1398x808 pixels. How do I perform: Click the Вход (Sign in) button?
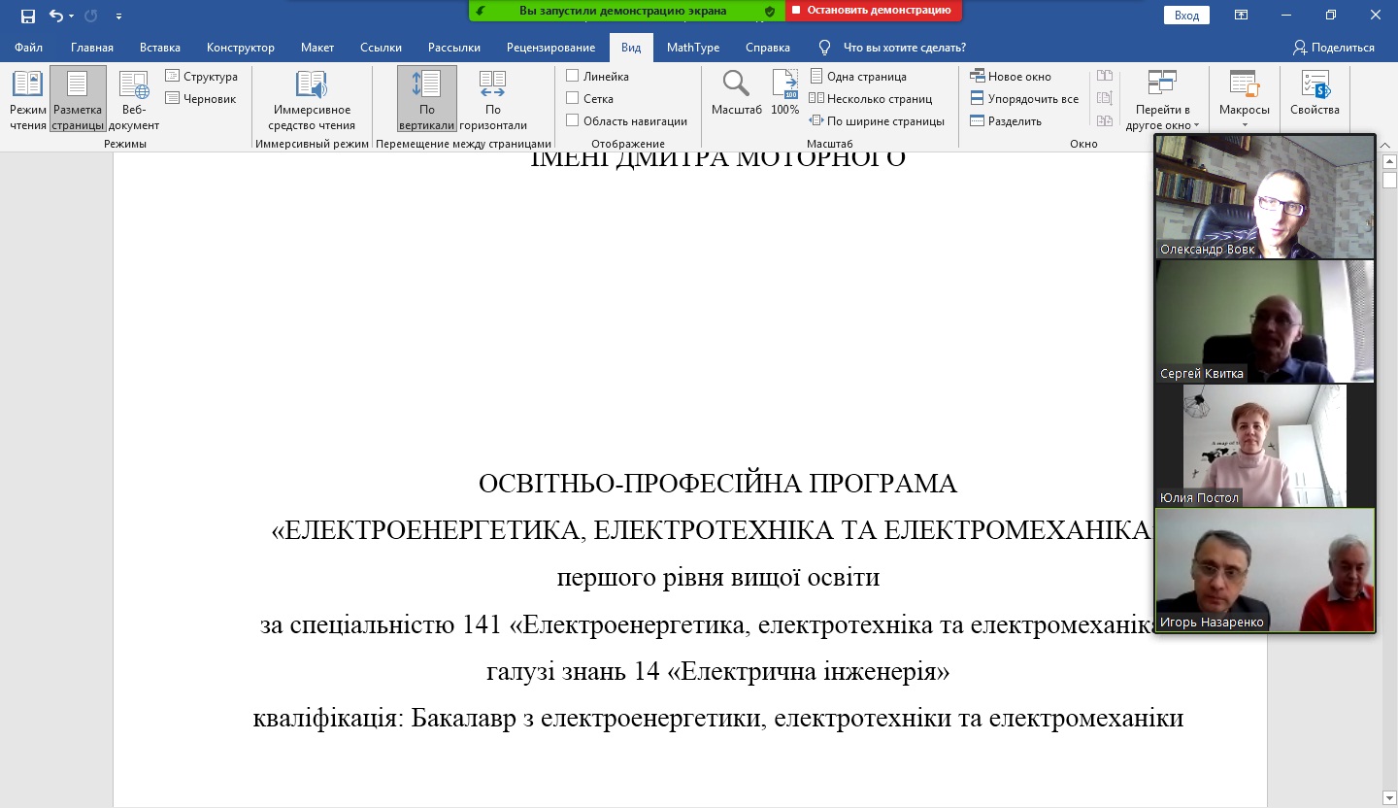1186,15
